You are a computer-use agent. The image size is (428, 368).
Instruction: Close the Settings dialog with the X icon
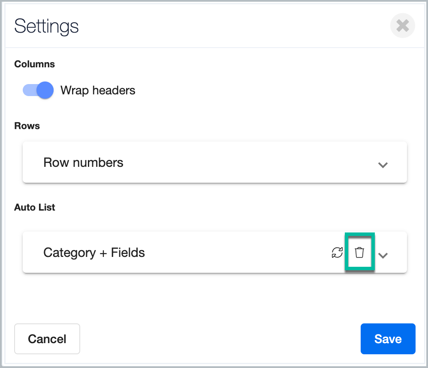402,26
